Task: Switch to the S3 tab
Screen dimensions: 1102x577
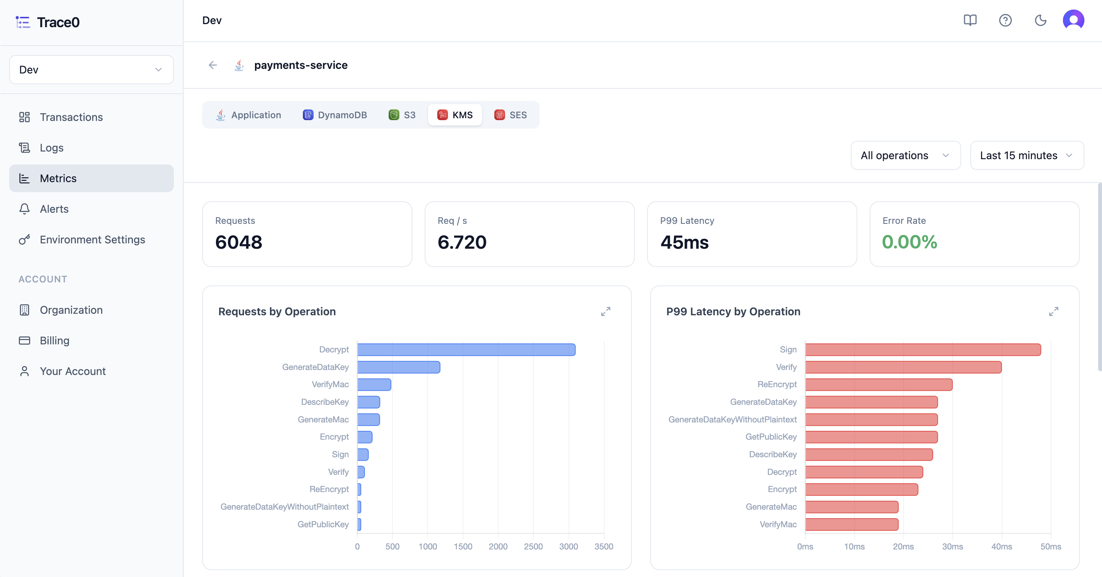Action: [x=402, y=115]
